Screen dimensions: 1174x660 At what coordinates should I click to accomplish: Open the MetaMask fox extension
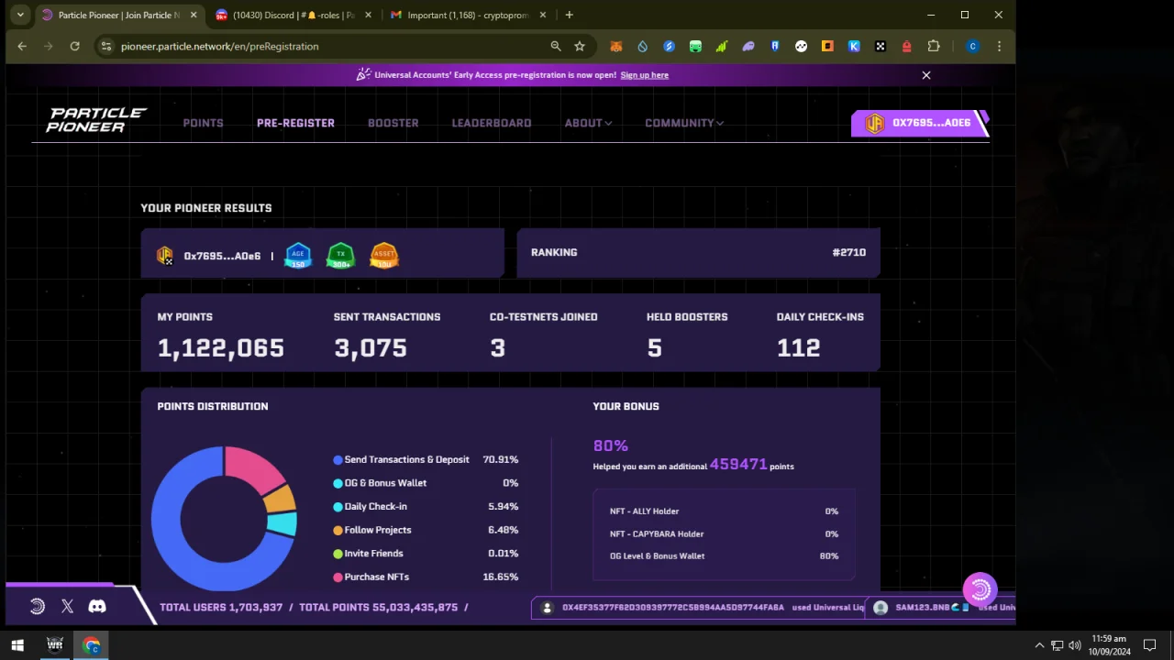[x=616, y=46]
